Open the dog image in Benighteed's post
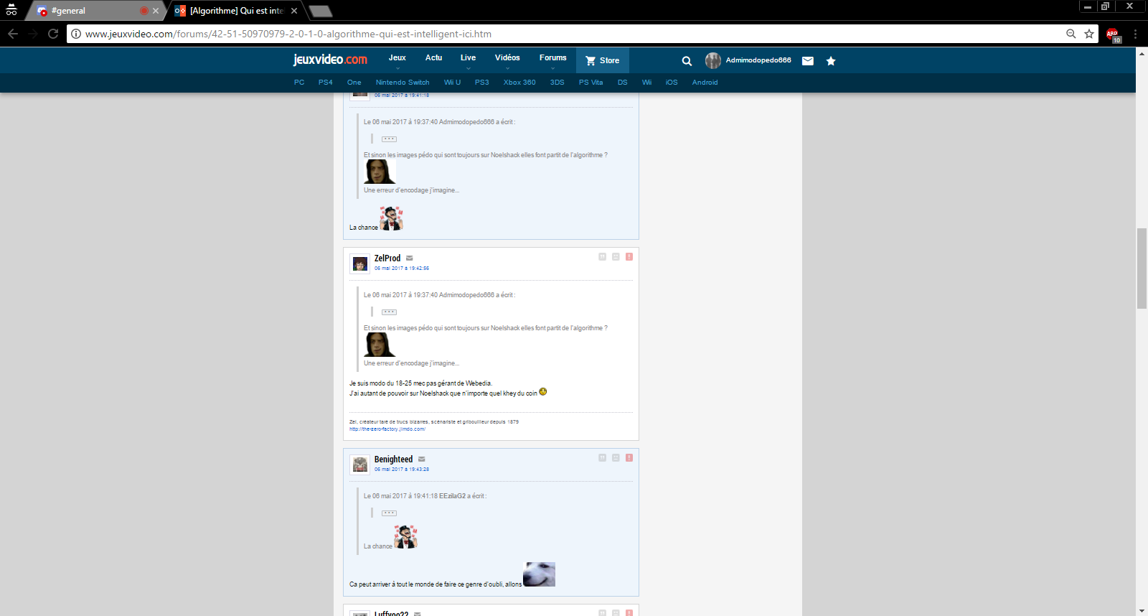Screen dimensions: 1148x616 [539, 574]
